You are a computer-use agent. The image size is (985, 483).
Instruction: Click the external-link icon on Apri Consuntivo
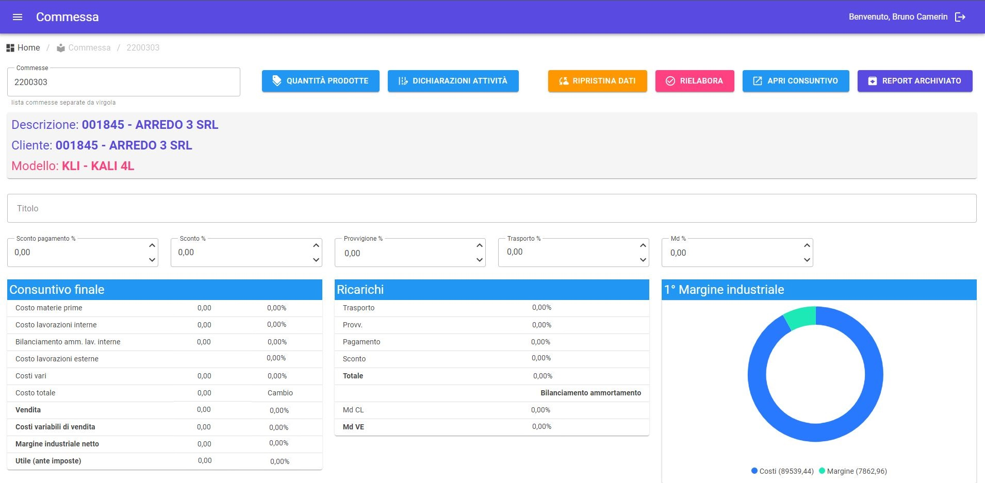(758, 81)
